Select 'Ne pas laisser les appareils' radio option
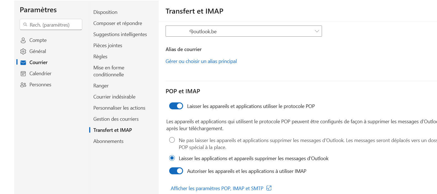This screenshot has width=437, height=194. pos(172,140)
